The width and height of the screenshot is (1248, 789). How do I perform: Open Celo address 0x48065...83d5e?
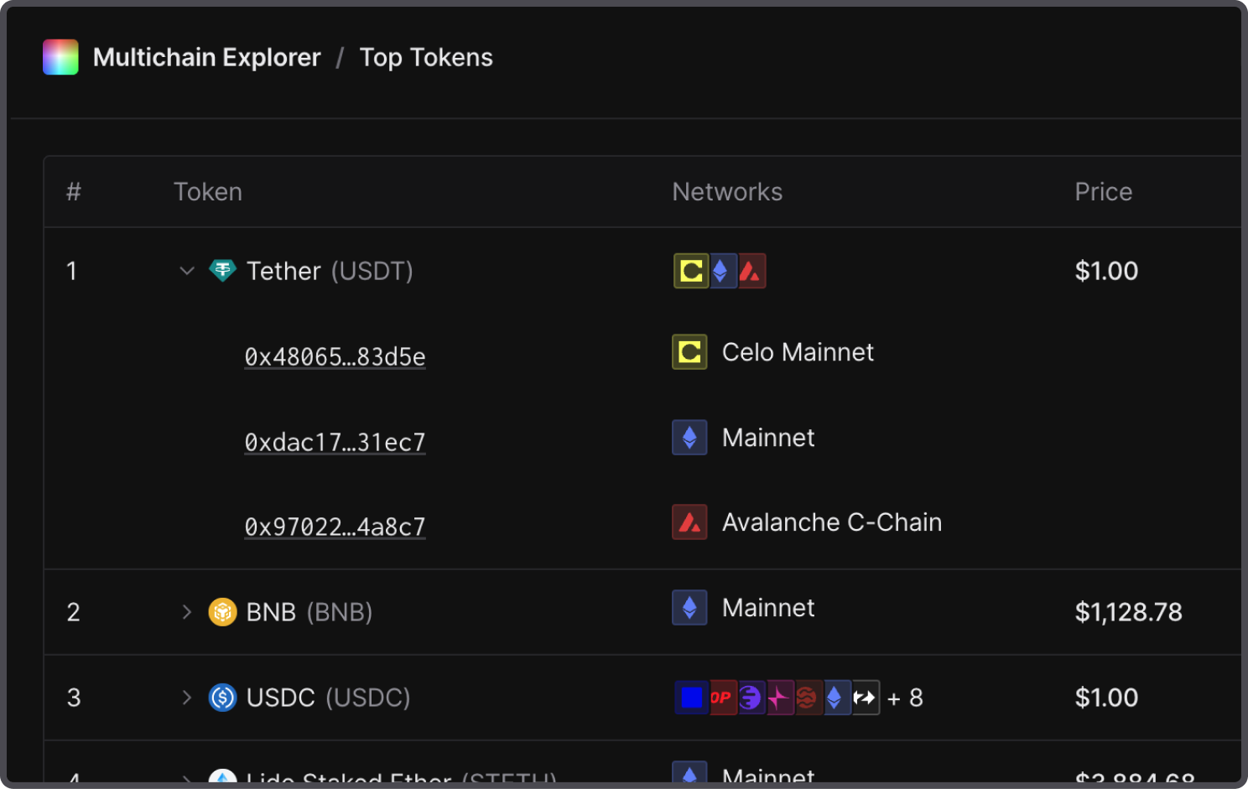pos(335,357)
